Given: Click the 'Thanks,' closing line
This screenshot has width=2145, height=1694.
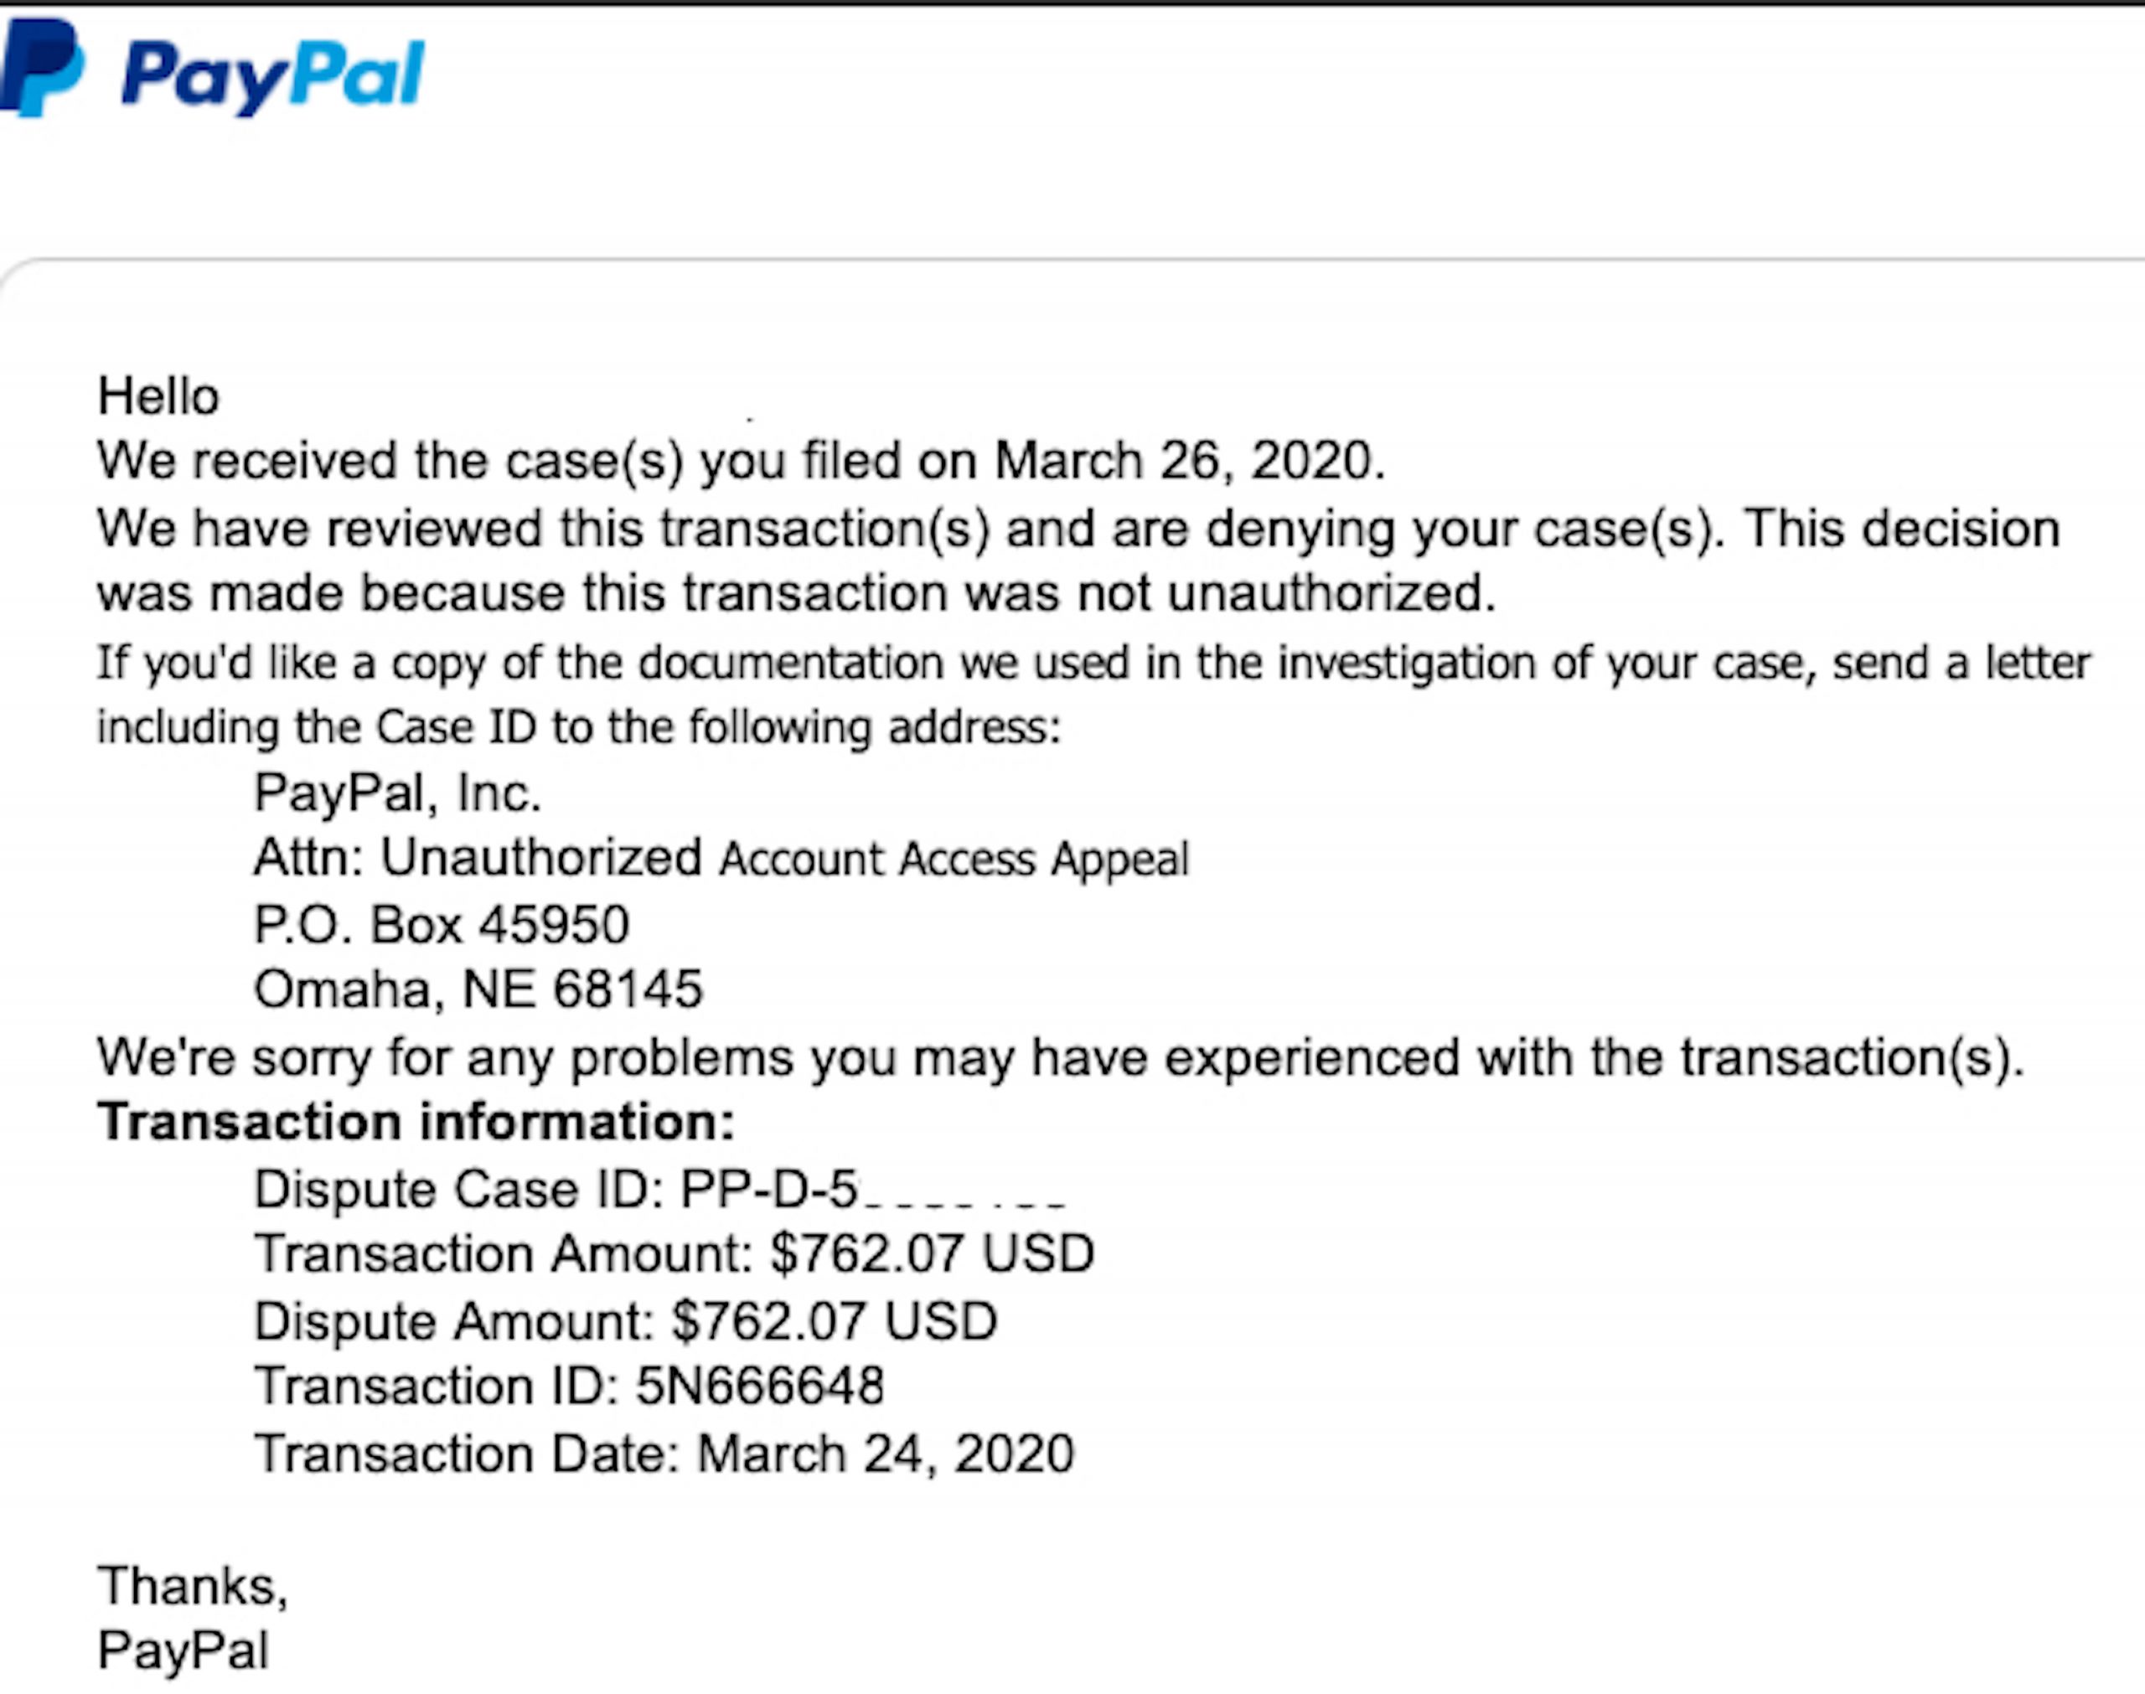Looking at the screenshot, I should pos(193,1586).
